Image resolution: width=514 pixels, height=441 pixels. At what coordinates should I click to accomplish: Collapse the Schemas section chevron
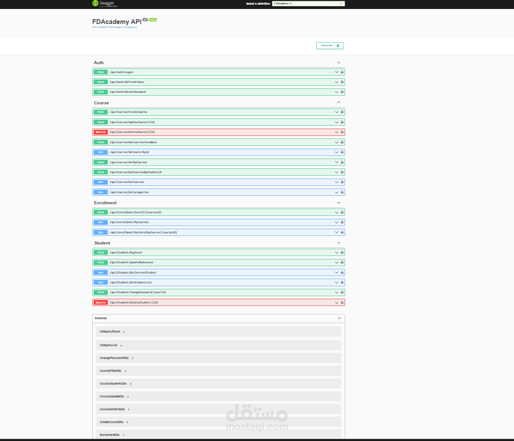coord(340,318)
